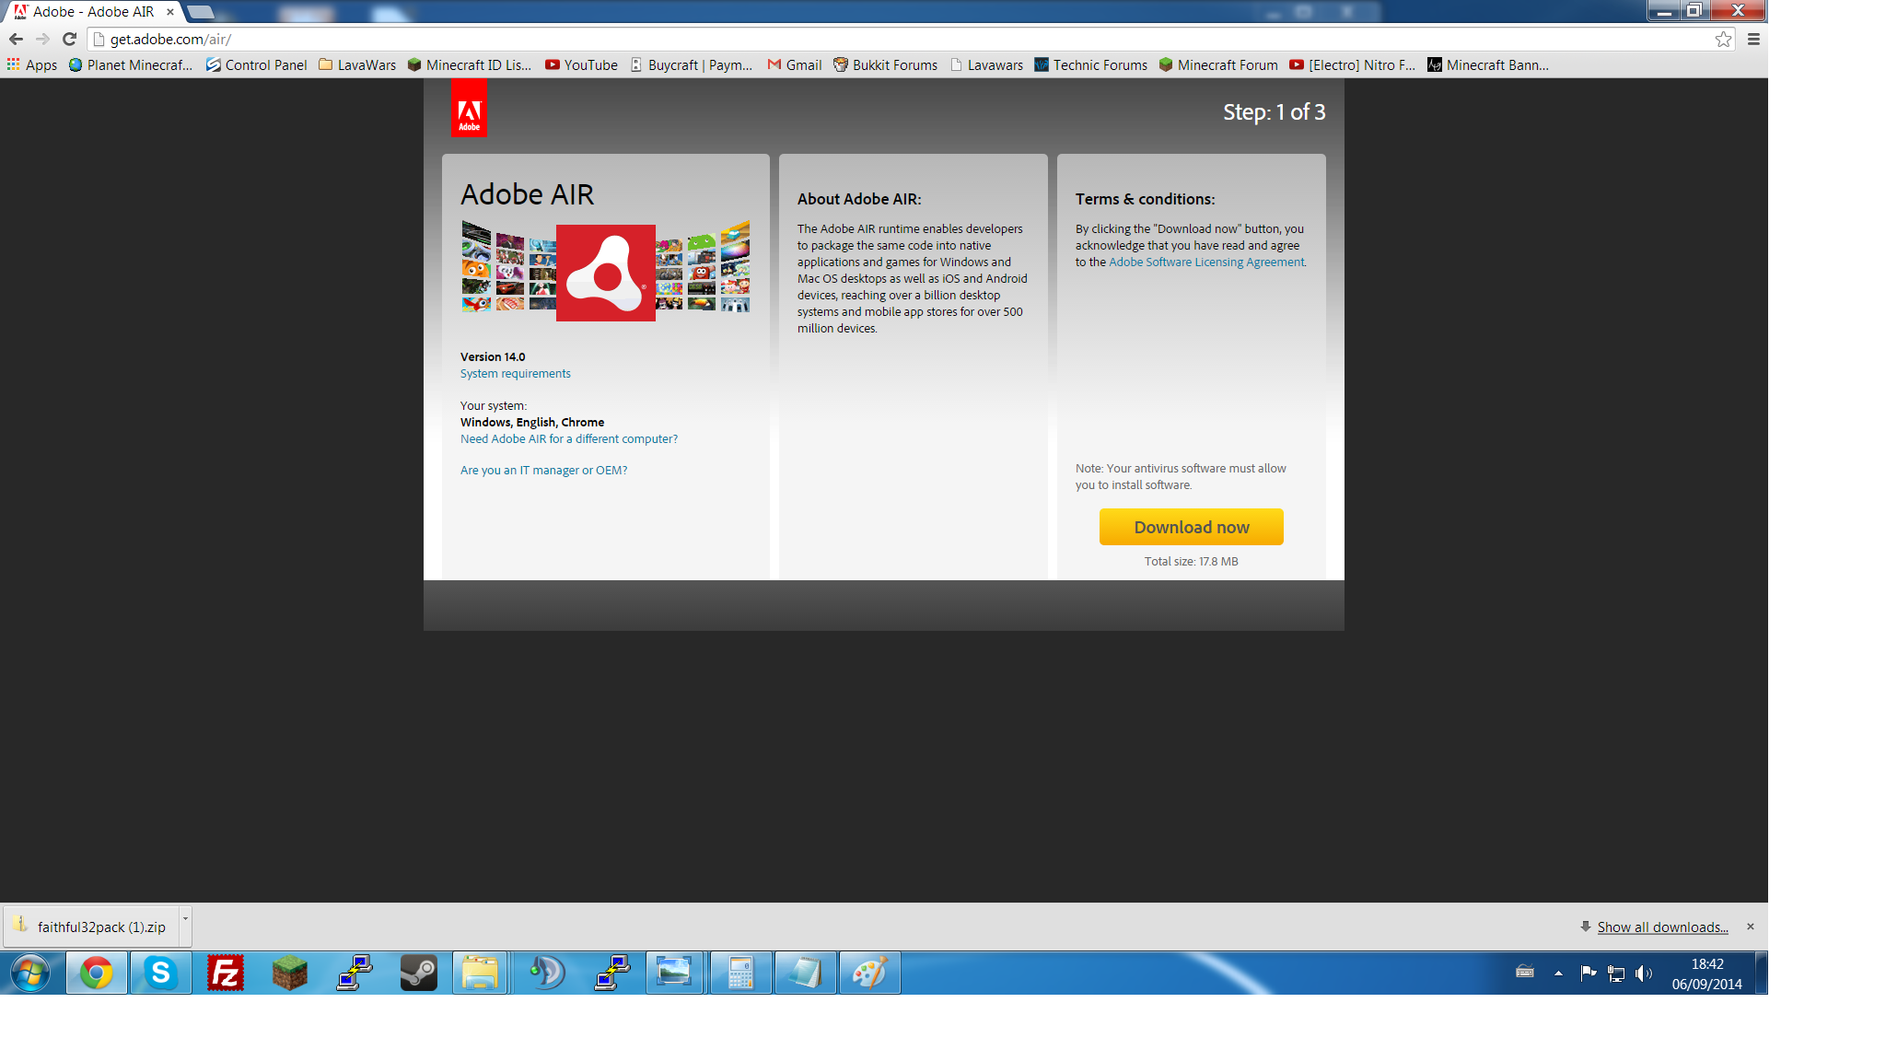Open the LavaWars bookmarks folder

click(x=357, y=64)
